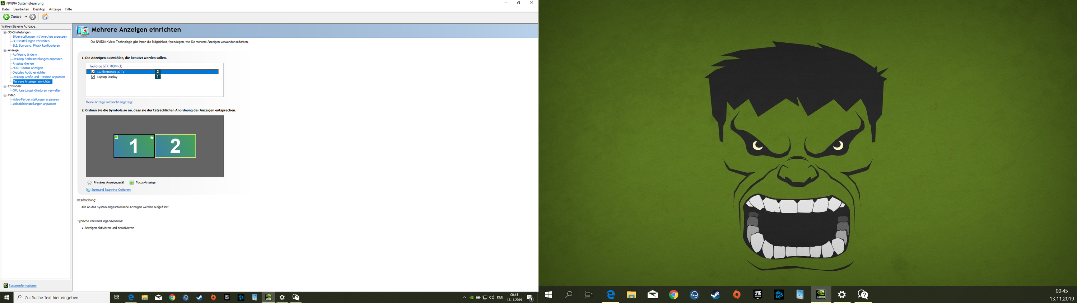The image size is (1077, 303).
Task: Collapse the 3D-Einstellungen tree node
Action: [x=5, y=32]
